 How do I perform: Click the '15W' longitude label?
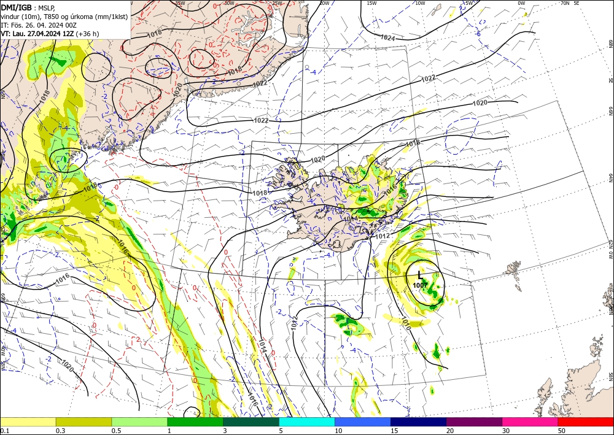click(371, 3)
